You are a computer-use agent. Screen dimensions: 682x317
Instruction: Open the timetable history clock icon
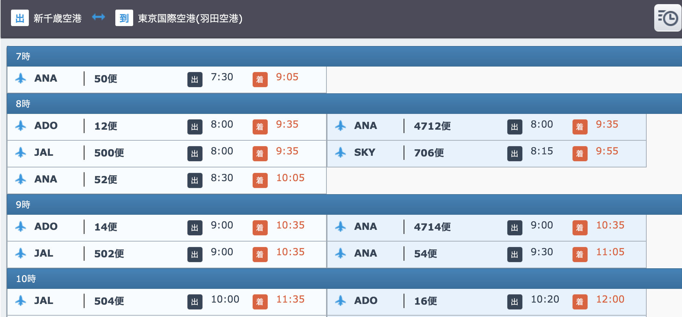pos(668,18)
